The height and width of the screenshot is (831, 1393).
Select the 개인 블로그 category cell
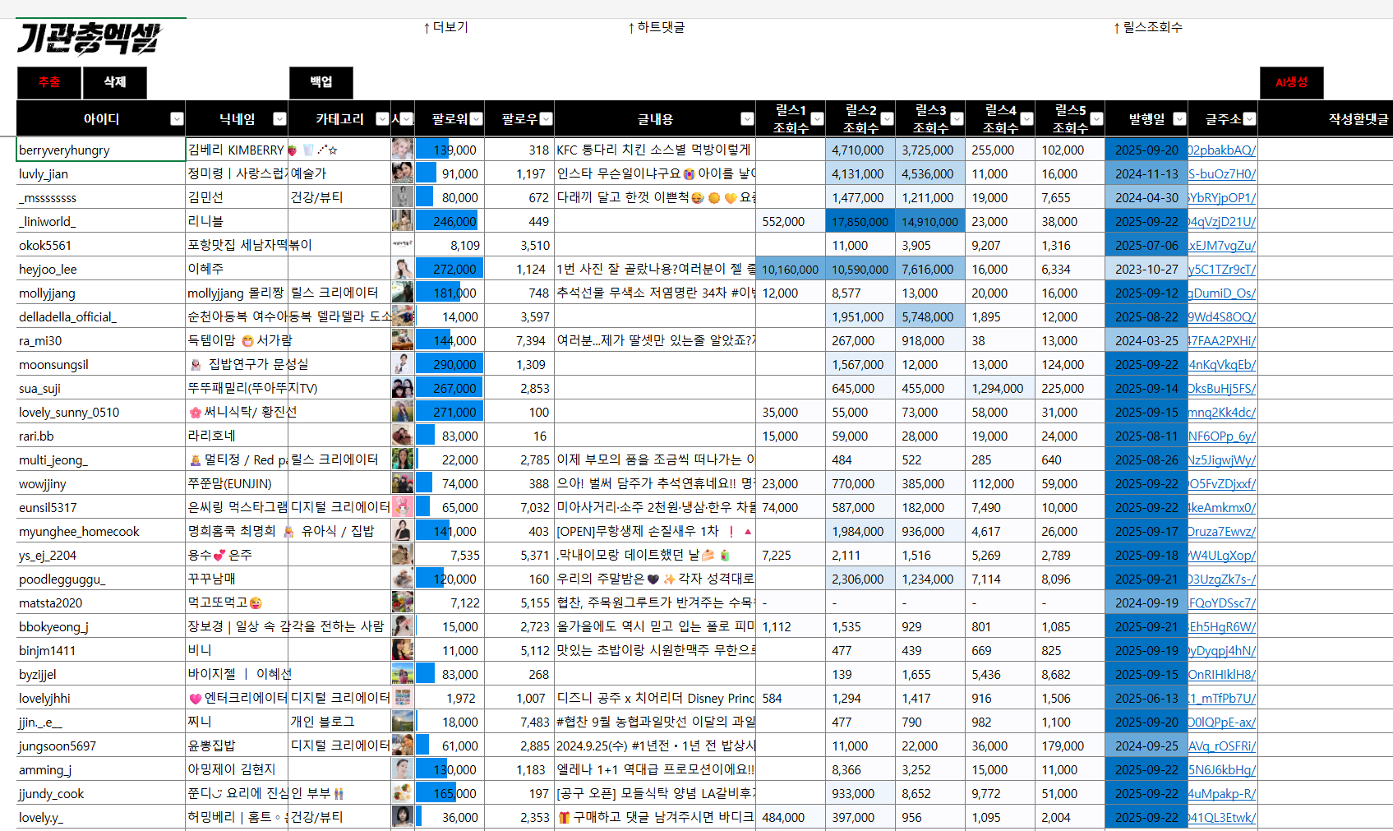click(339, 722)
